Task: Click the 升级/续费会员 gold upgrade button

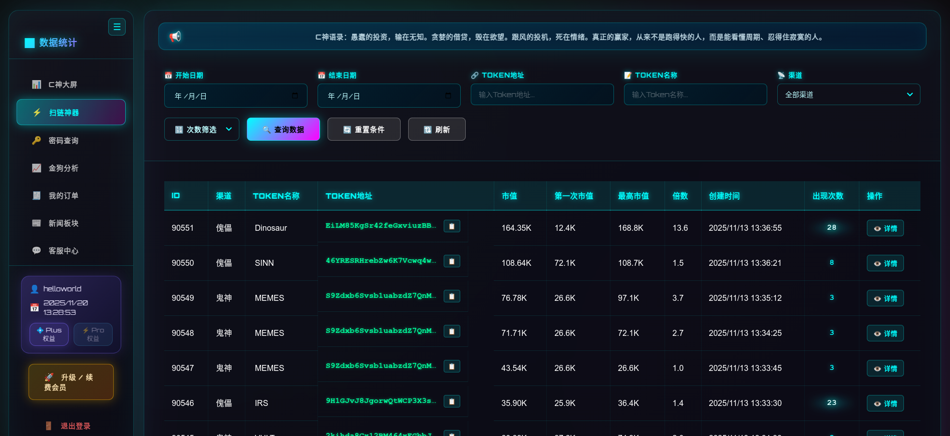Action: 71,382
